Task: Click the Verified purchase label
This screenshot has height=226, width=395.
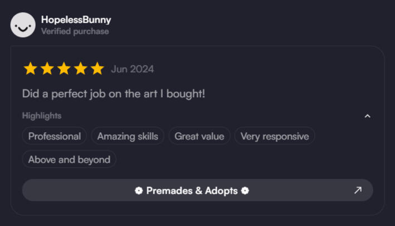Action: click(x=75, y=32)
